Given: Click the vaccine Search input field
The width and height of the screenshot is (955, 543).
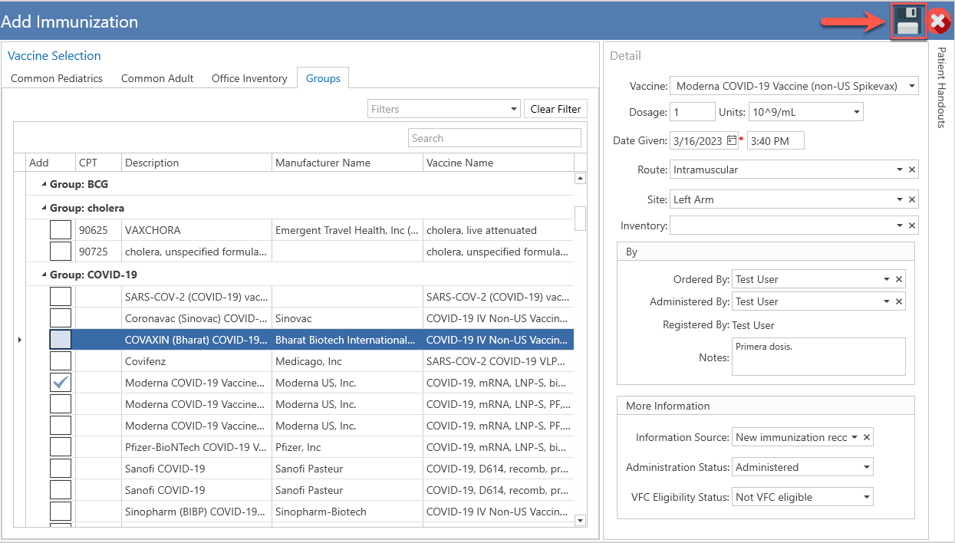Looking at the screenshot, I should coord(495,138).
